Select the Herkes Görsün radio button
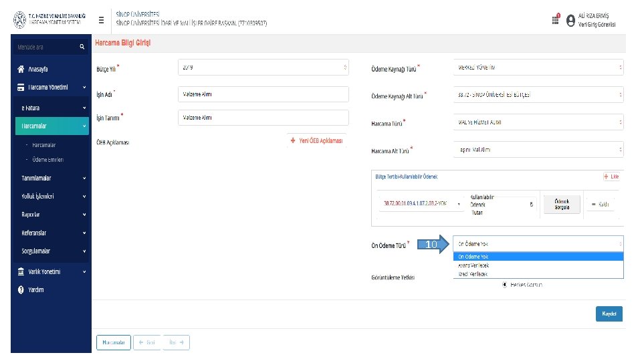The height and width of the screenshot is (361, 642). point(506,285)
